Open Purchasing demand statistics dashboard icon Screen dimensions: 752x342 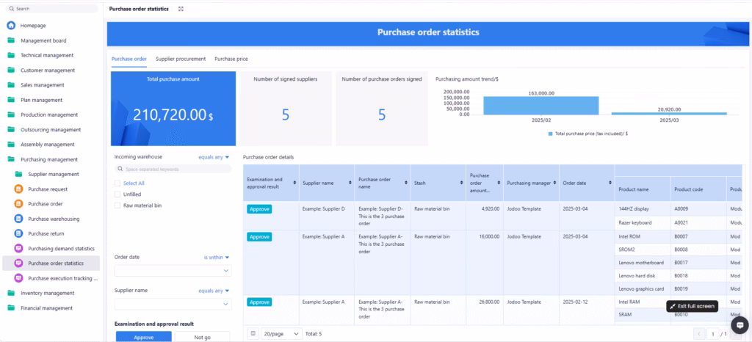[x=19, y=248]
